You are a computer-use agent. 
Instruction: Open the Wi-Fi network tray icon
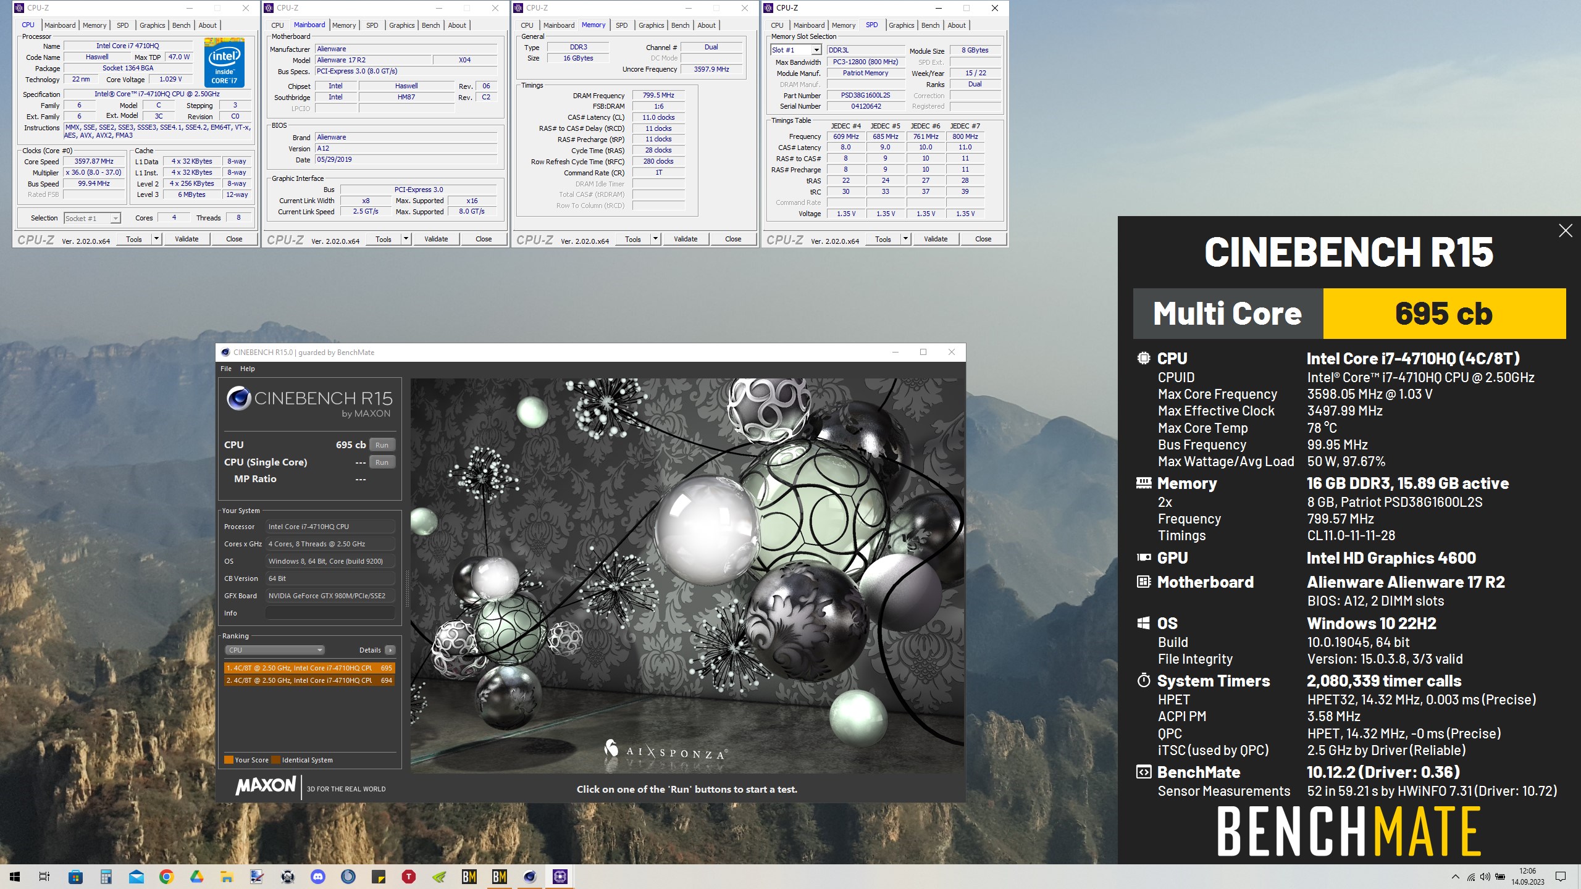(x=1471, y=877)
